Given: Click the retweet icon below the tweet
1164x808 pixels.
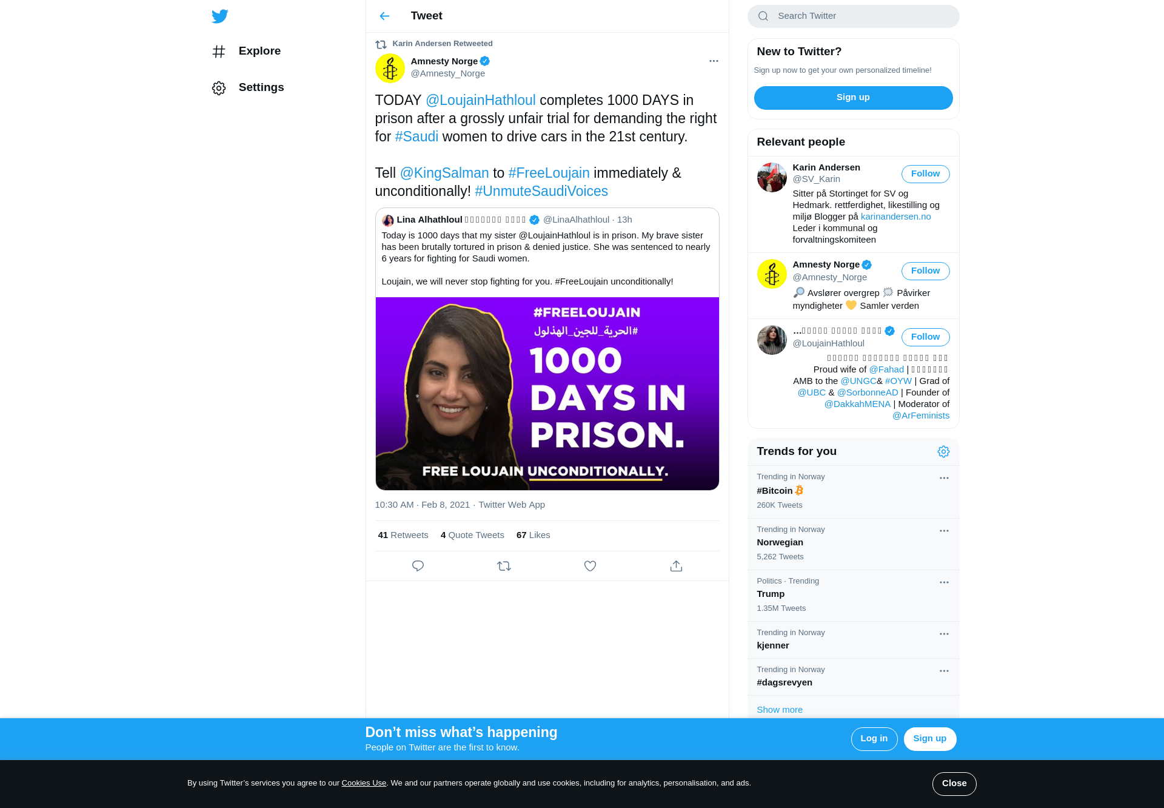Looking at the screenshot, I should (504, 566).
